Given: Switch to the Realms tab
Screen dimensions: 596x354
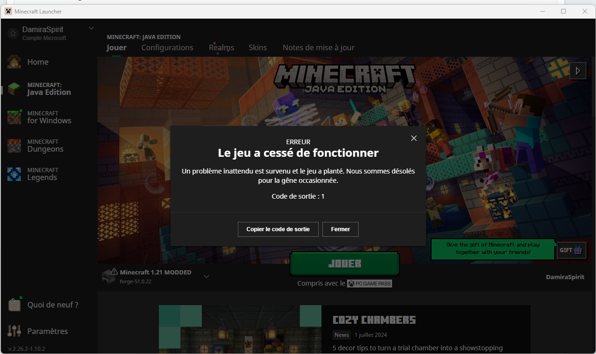Looking at the screenshot, I should [x=222, y=47].
